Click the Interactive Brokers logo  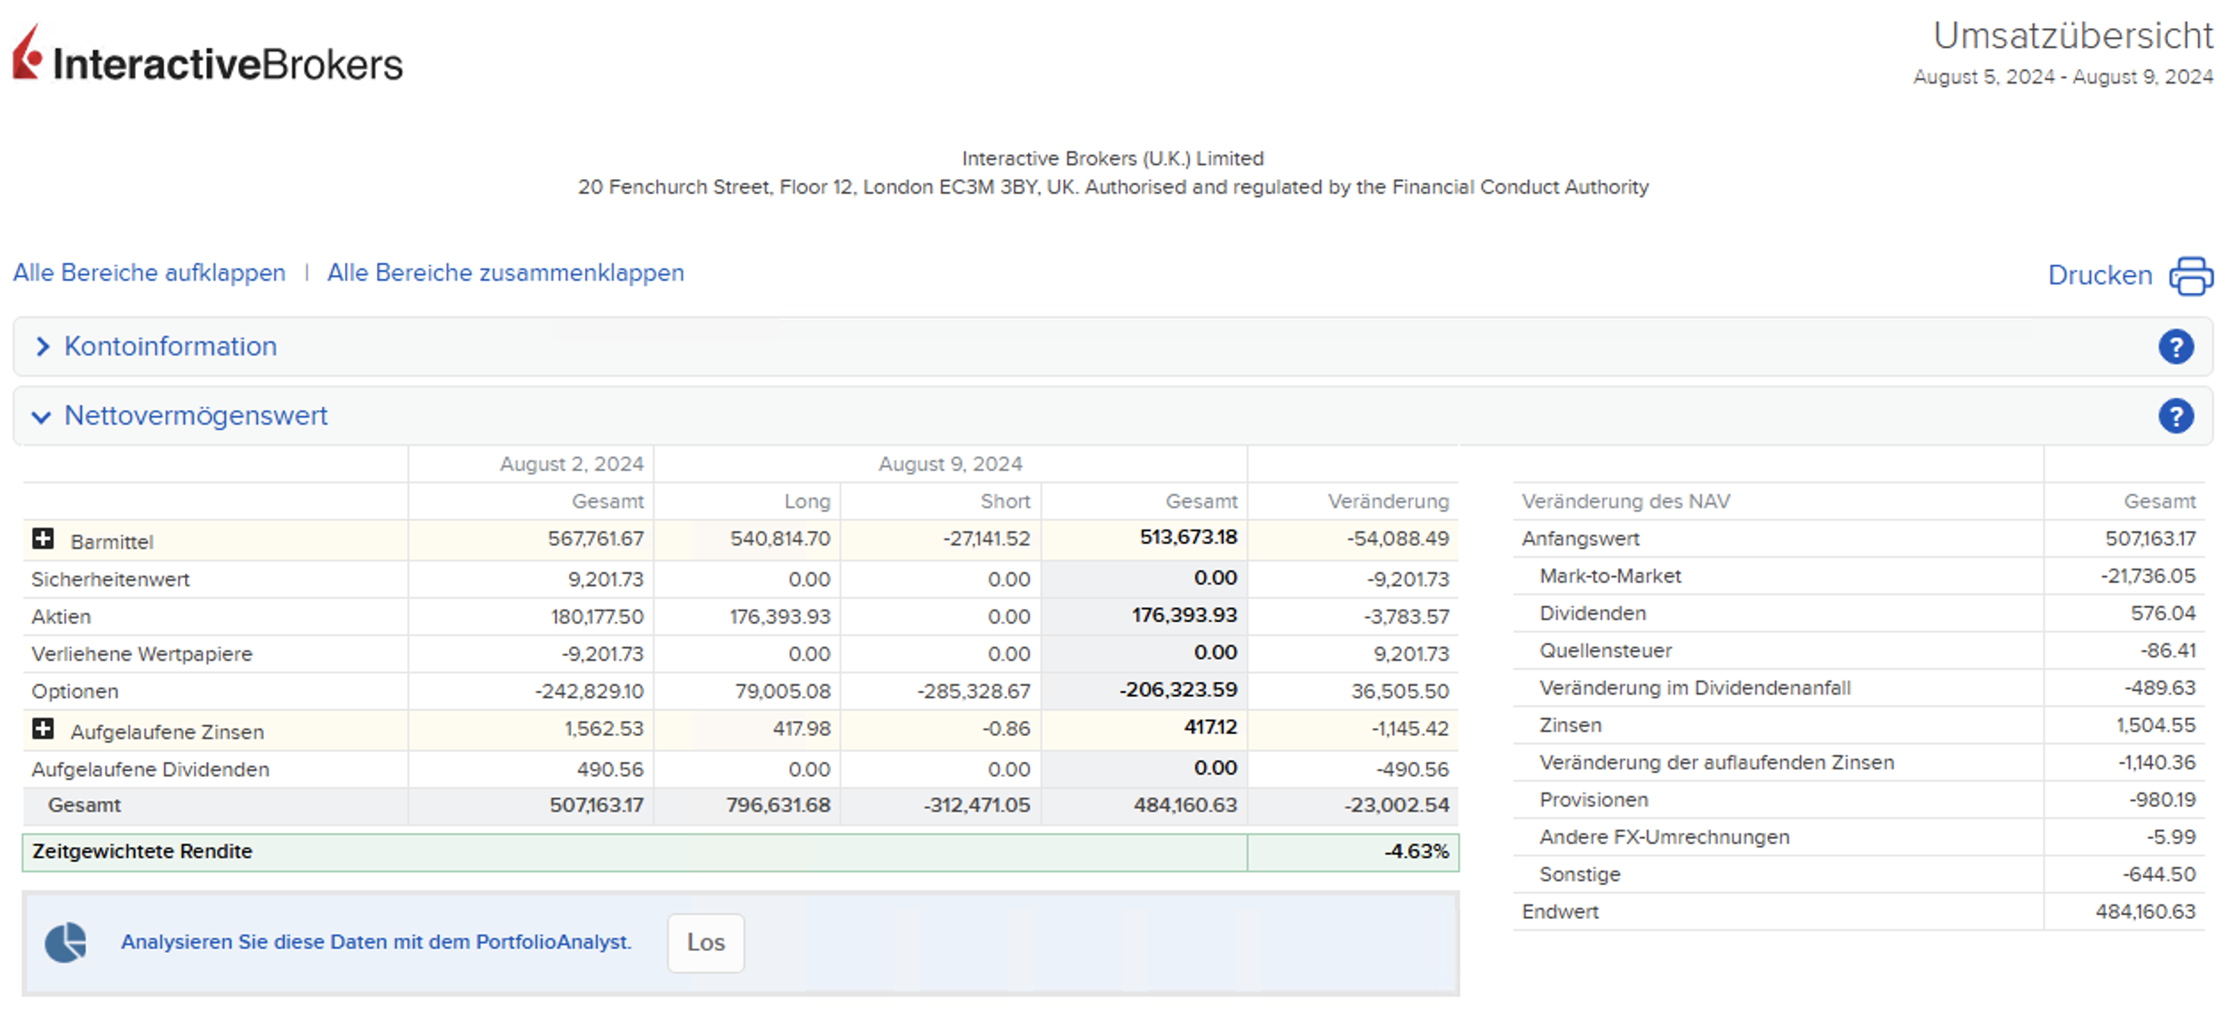[x=207, y=57]
